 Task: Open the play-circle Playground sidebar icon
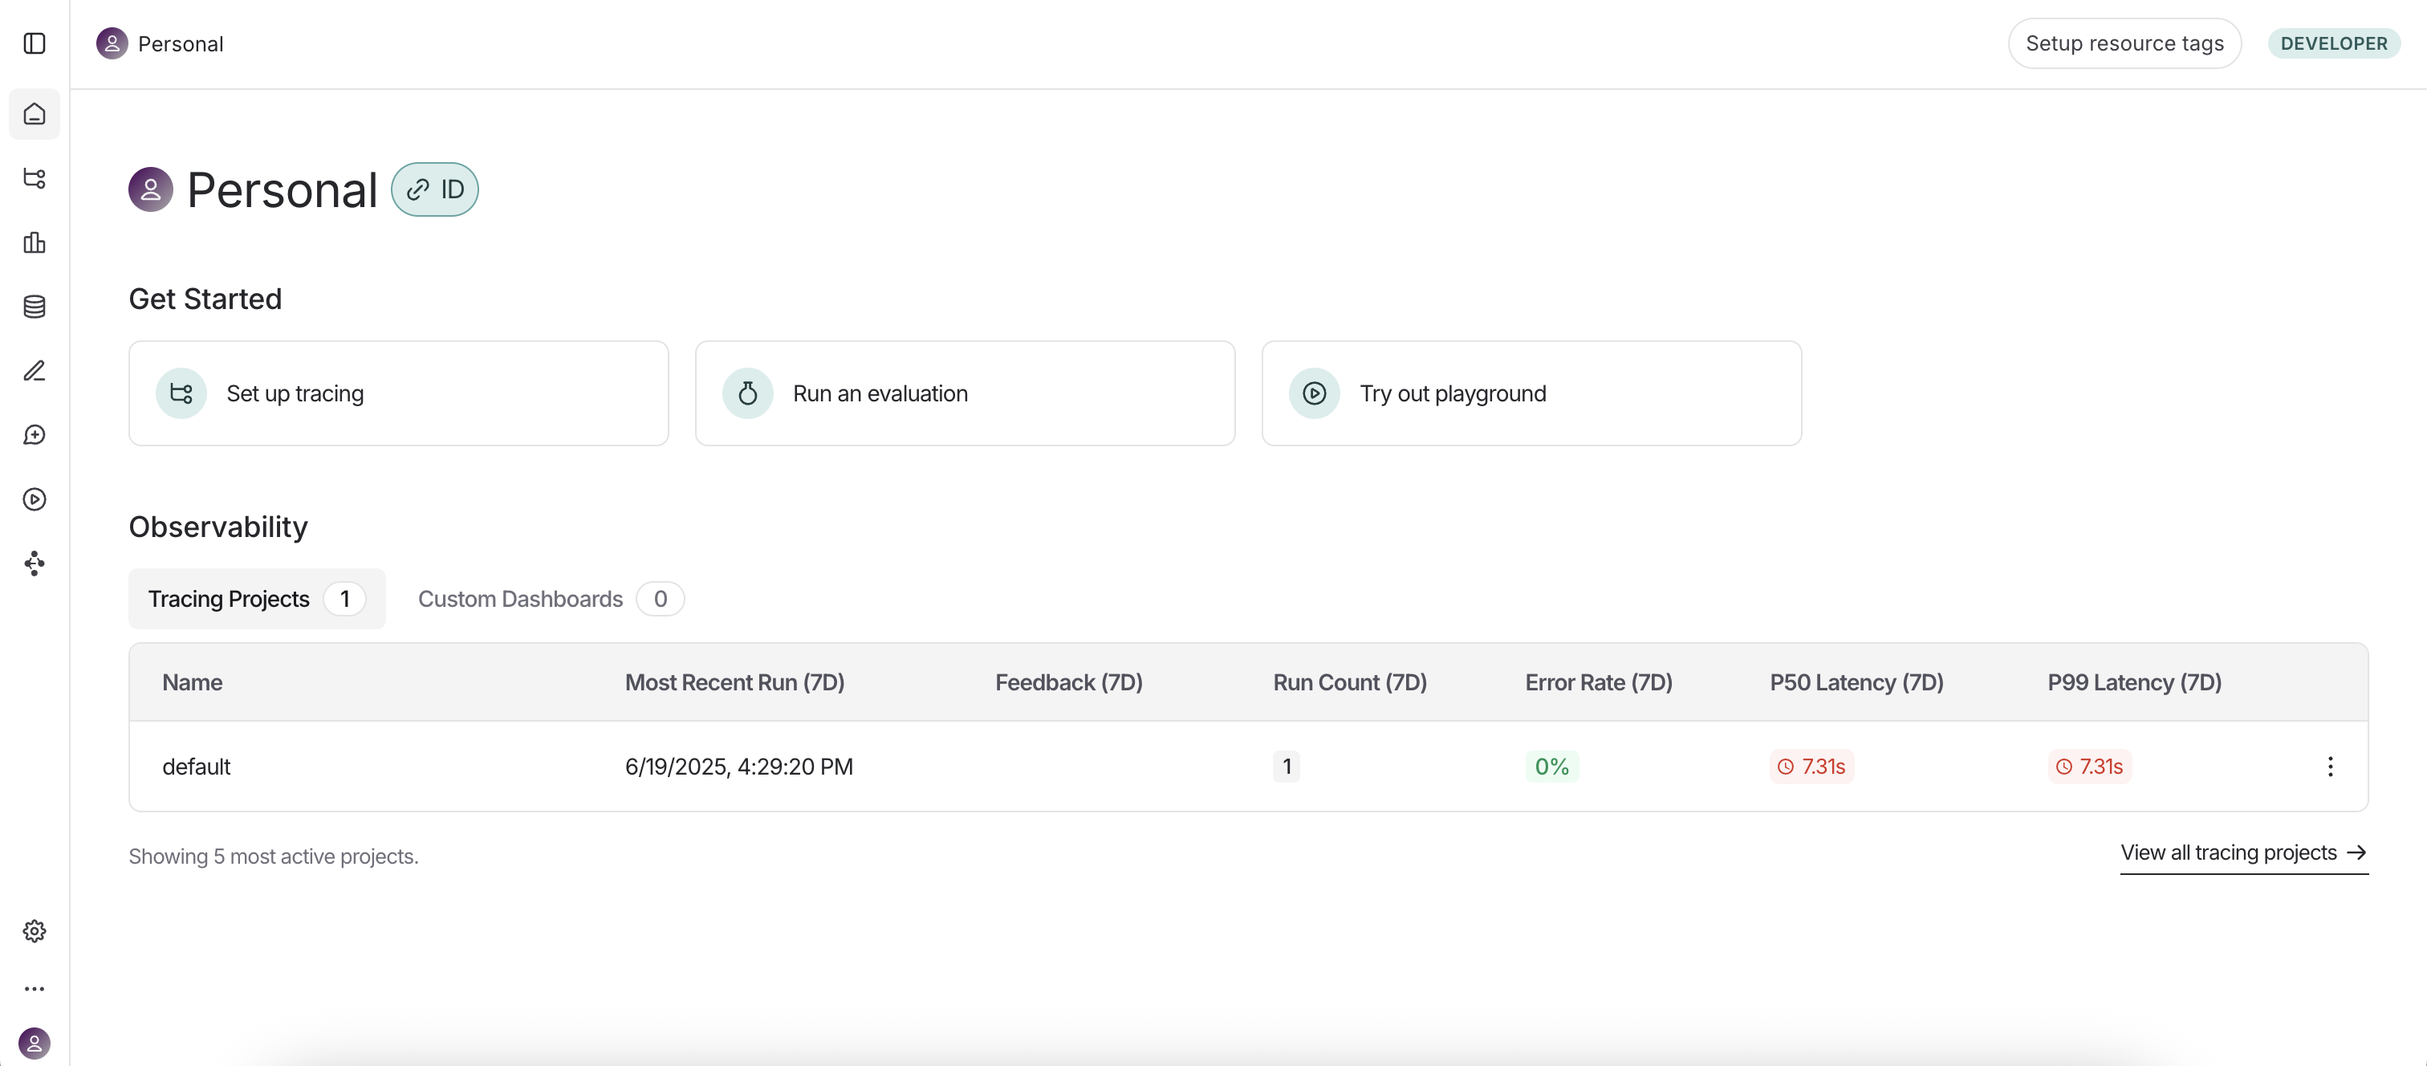tap(35, 498)
